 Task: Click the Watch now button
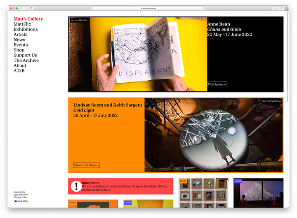pyautogui.click(x=217, y=84)
